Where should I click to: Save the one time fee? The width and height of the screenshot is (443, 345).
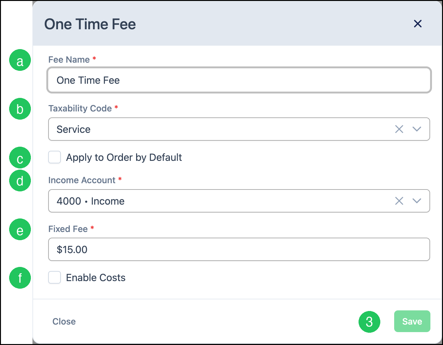click(412, 321)
